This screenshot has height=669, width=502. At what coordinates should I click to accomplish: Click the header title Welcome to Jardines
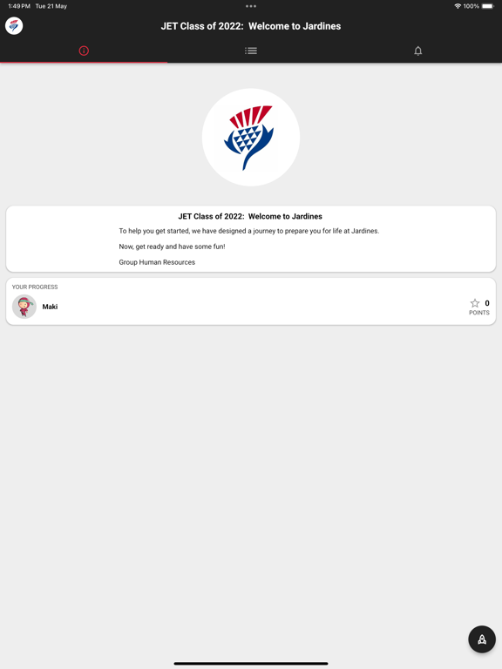click(x=295, y=26)
